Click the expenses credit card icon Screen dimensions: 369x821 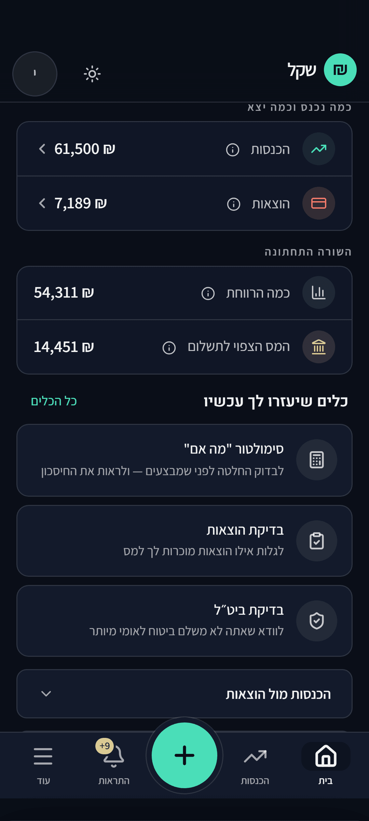coord(319,203)
